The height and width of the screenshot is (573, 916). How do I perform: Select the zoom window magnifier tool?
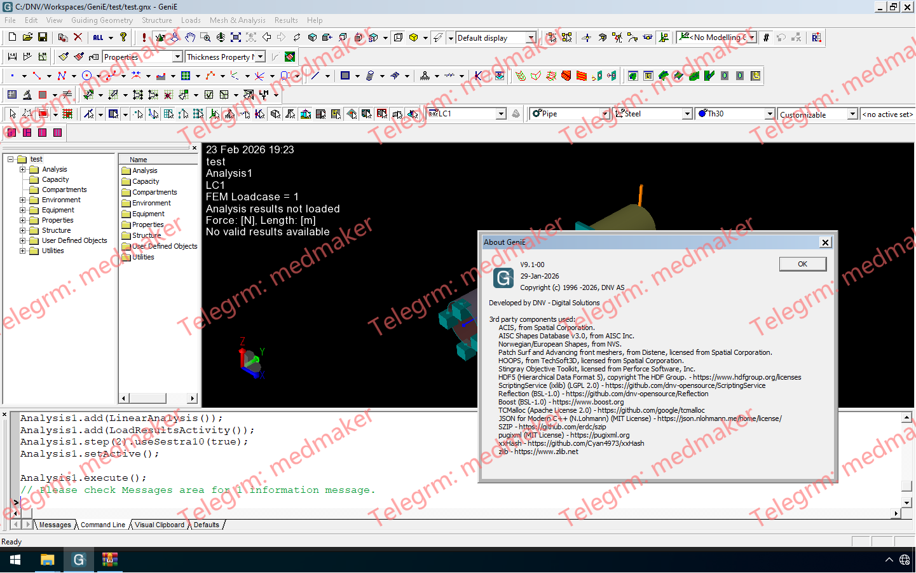coord(205,38)
